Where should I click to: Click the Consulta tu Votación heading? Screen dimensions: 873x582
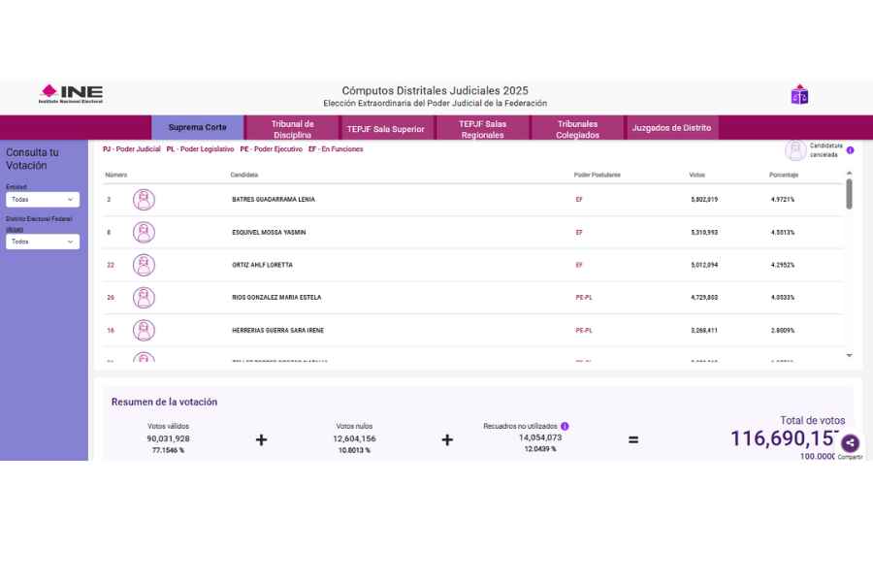pos(32,159)
